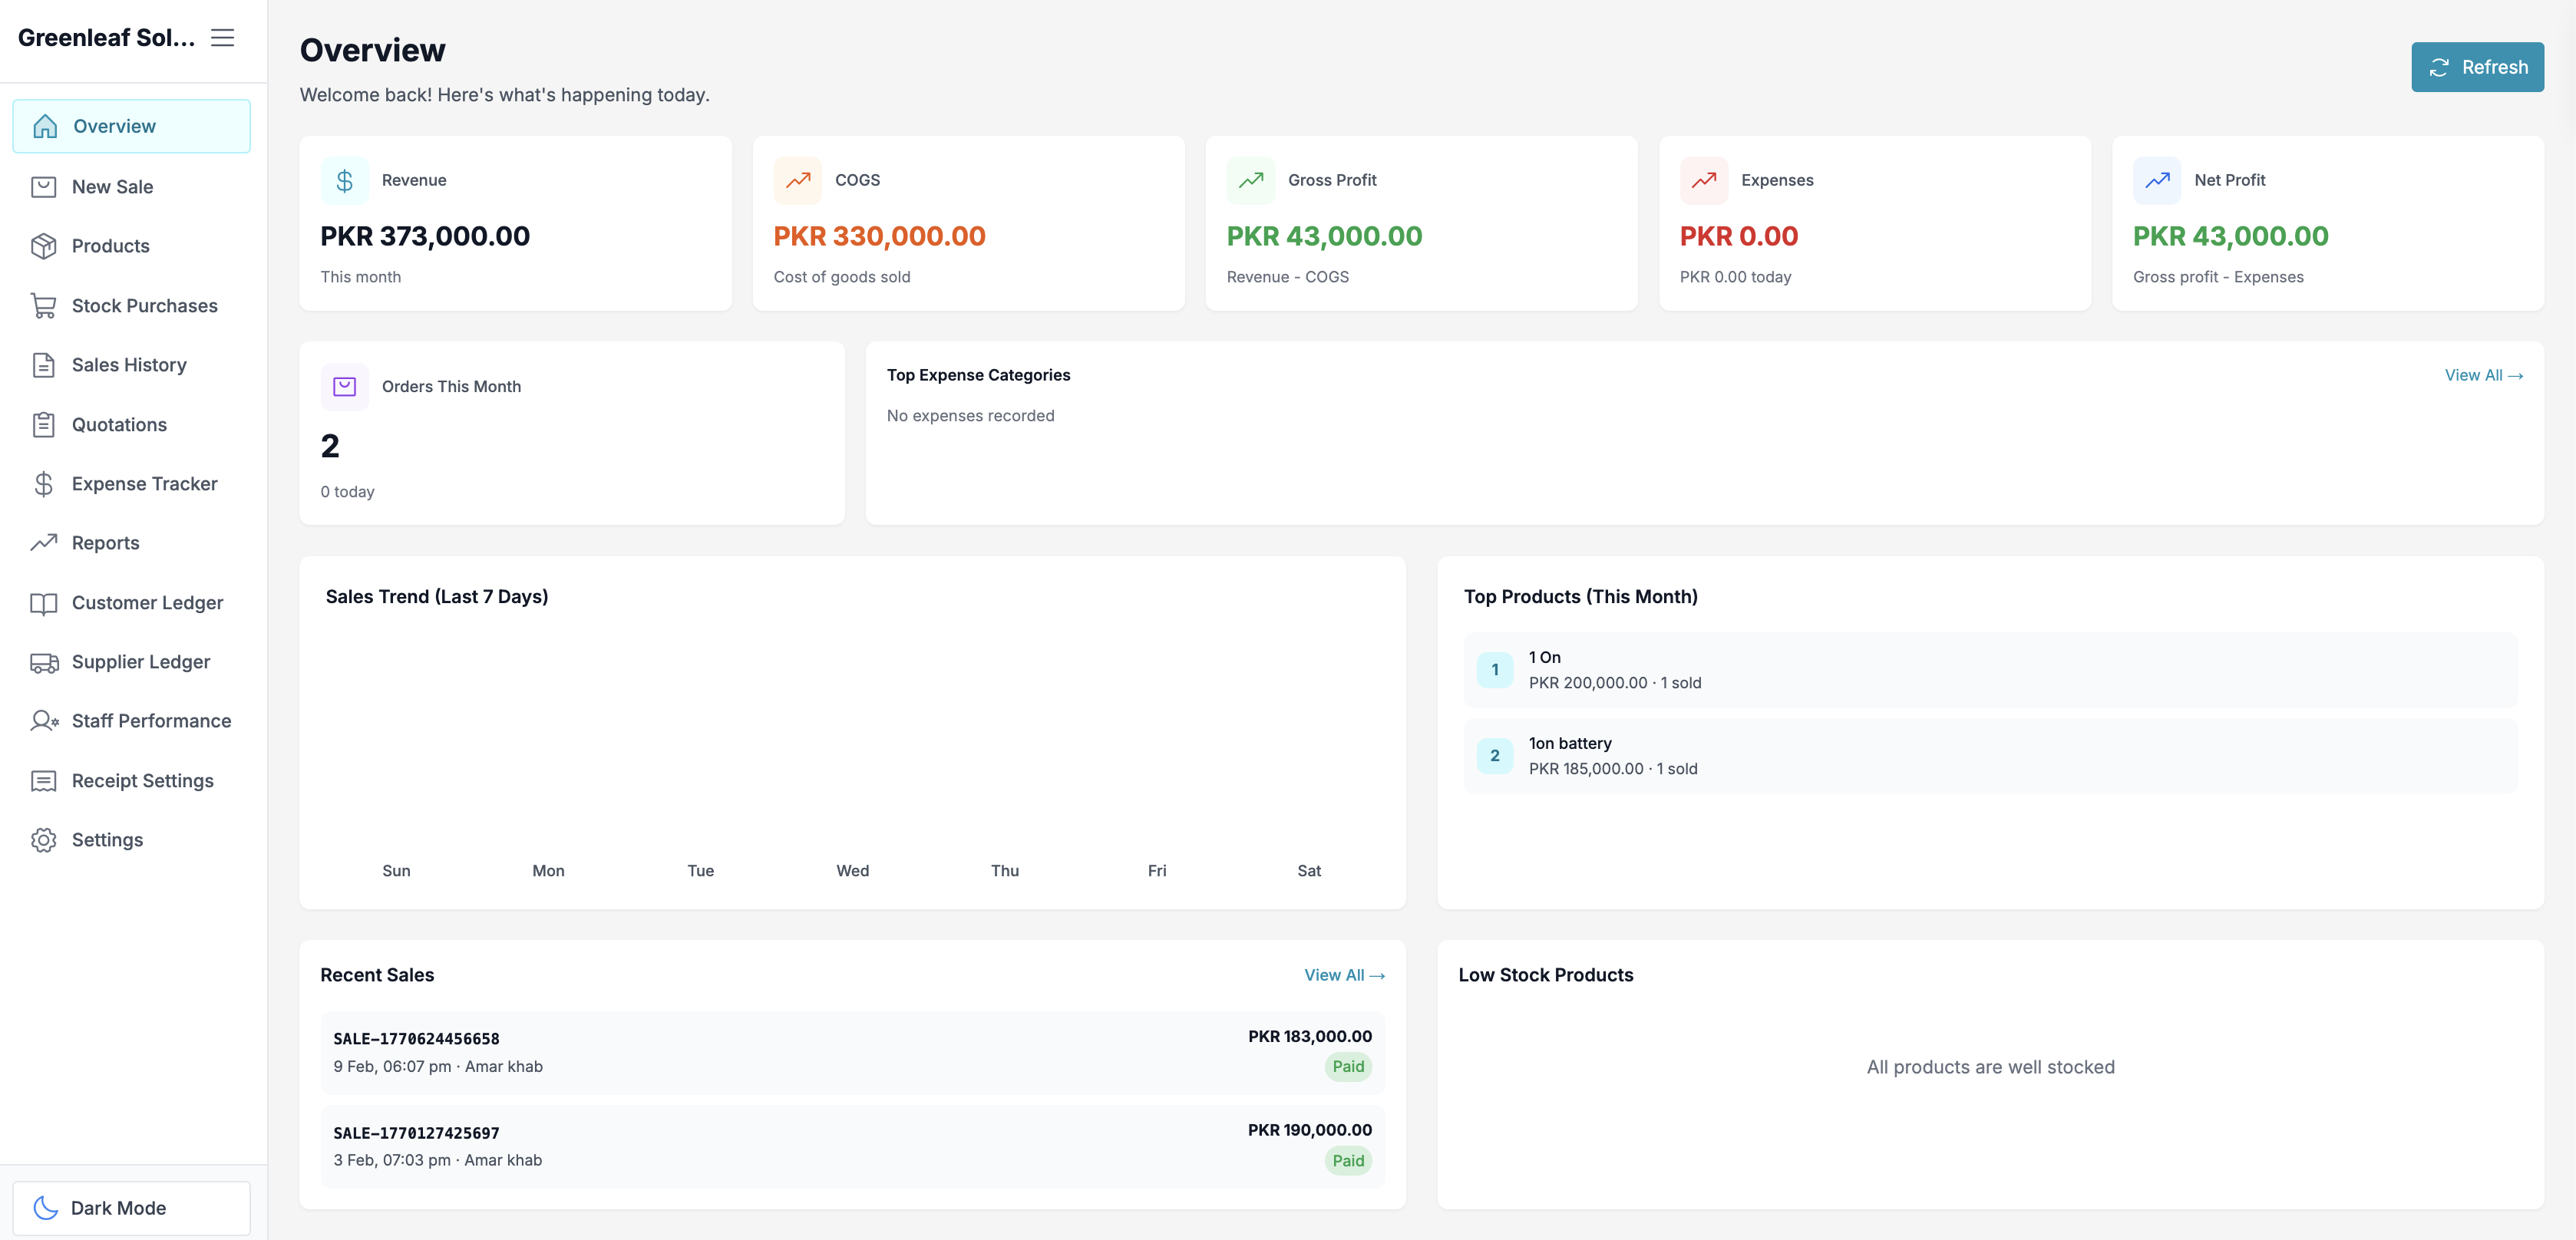The width and height of the screenshot is (2576, 1240).
Task: Click the Products box icon
Action: [44, 246]
